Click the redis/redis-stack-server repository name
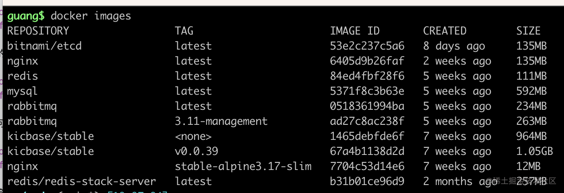This screenshot has height=193, width=564. (x=82, y=181)
